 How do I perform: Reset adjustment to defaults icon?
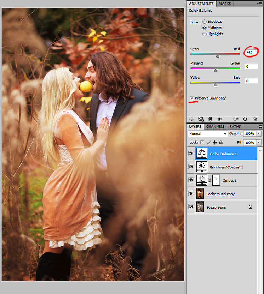coord(245,119)
